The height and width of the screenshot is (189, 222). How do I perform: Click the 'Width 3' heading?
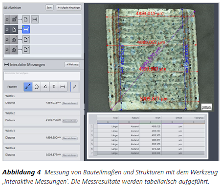coord(10,131)
